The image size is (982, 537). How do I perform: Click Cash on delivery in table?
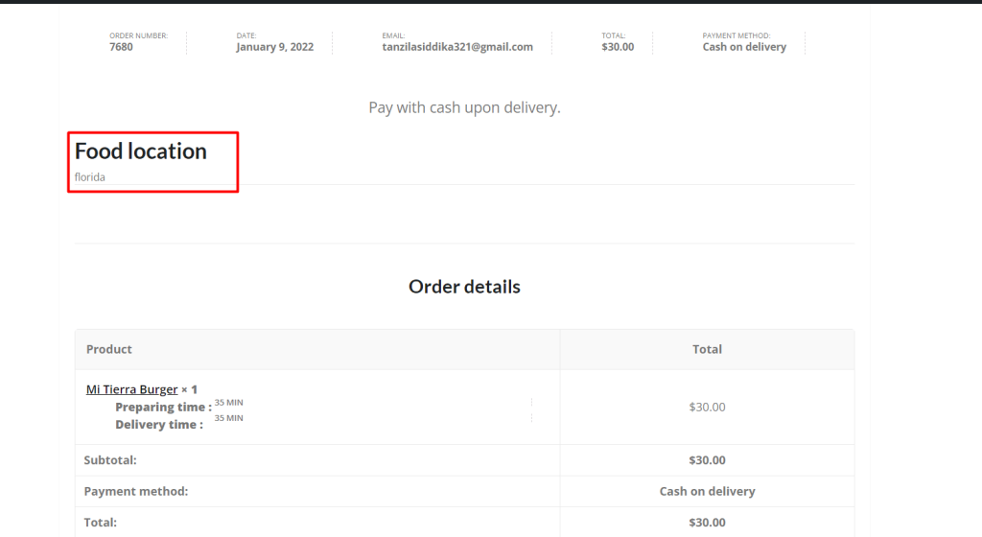pos(707,491)
